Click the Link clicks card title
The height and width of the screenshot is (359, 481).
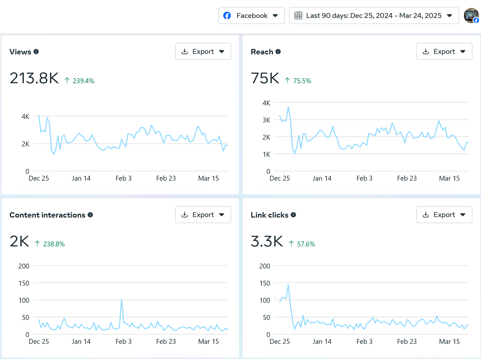269,215
